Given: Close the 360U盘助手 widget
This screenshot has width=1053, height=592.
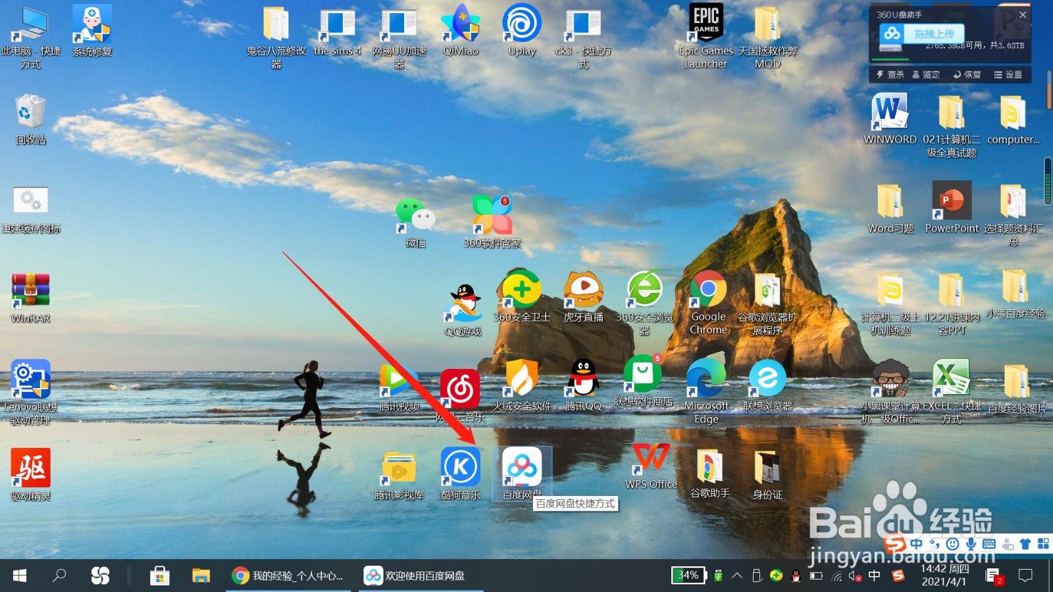Looking at the screenshot, I should [x=1023, y=14].
